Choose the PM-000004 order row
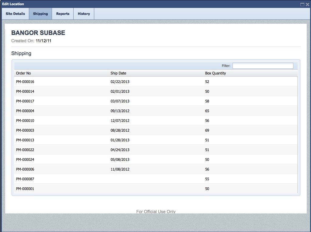Image resolution: width=311 pixels, height=232 pixels. point(25,111)
